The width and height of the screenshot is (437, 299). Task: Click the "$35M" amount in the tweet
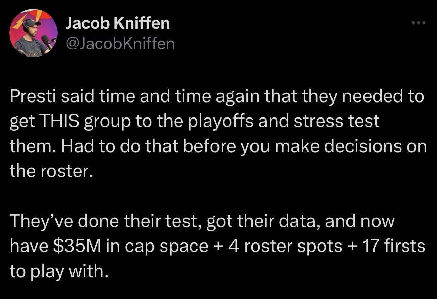point(77,246)
